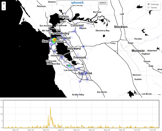
Task: Click the Escalon map label
Action: 138,39
